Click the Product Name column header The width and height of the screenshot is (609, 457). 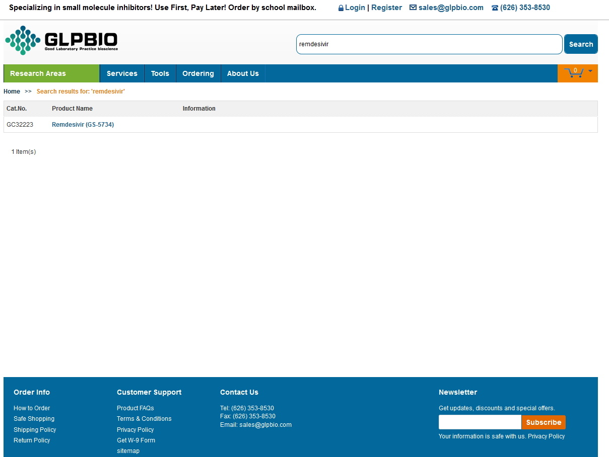pos(72,109)
